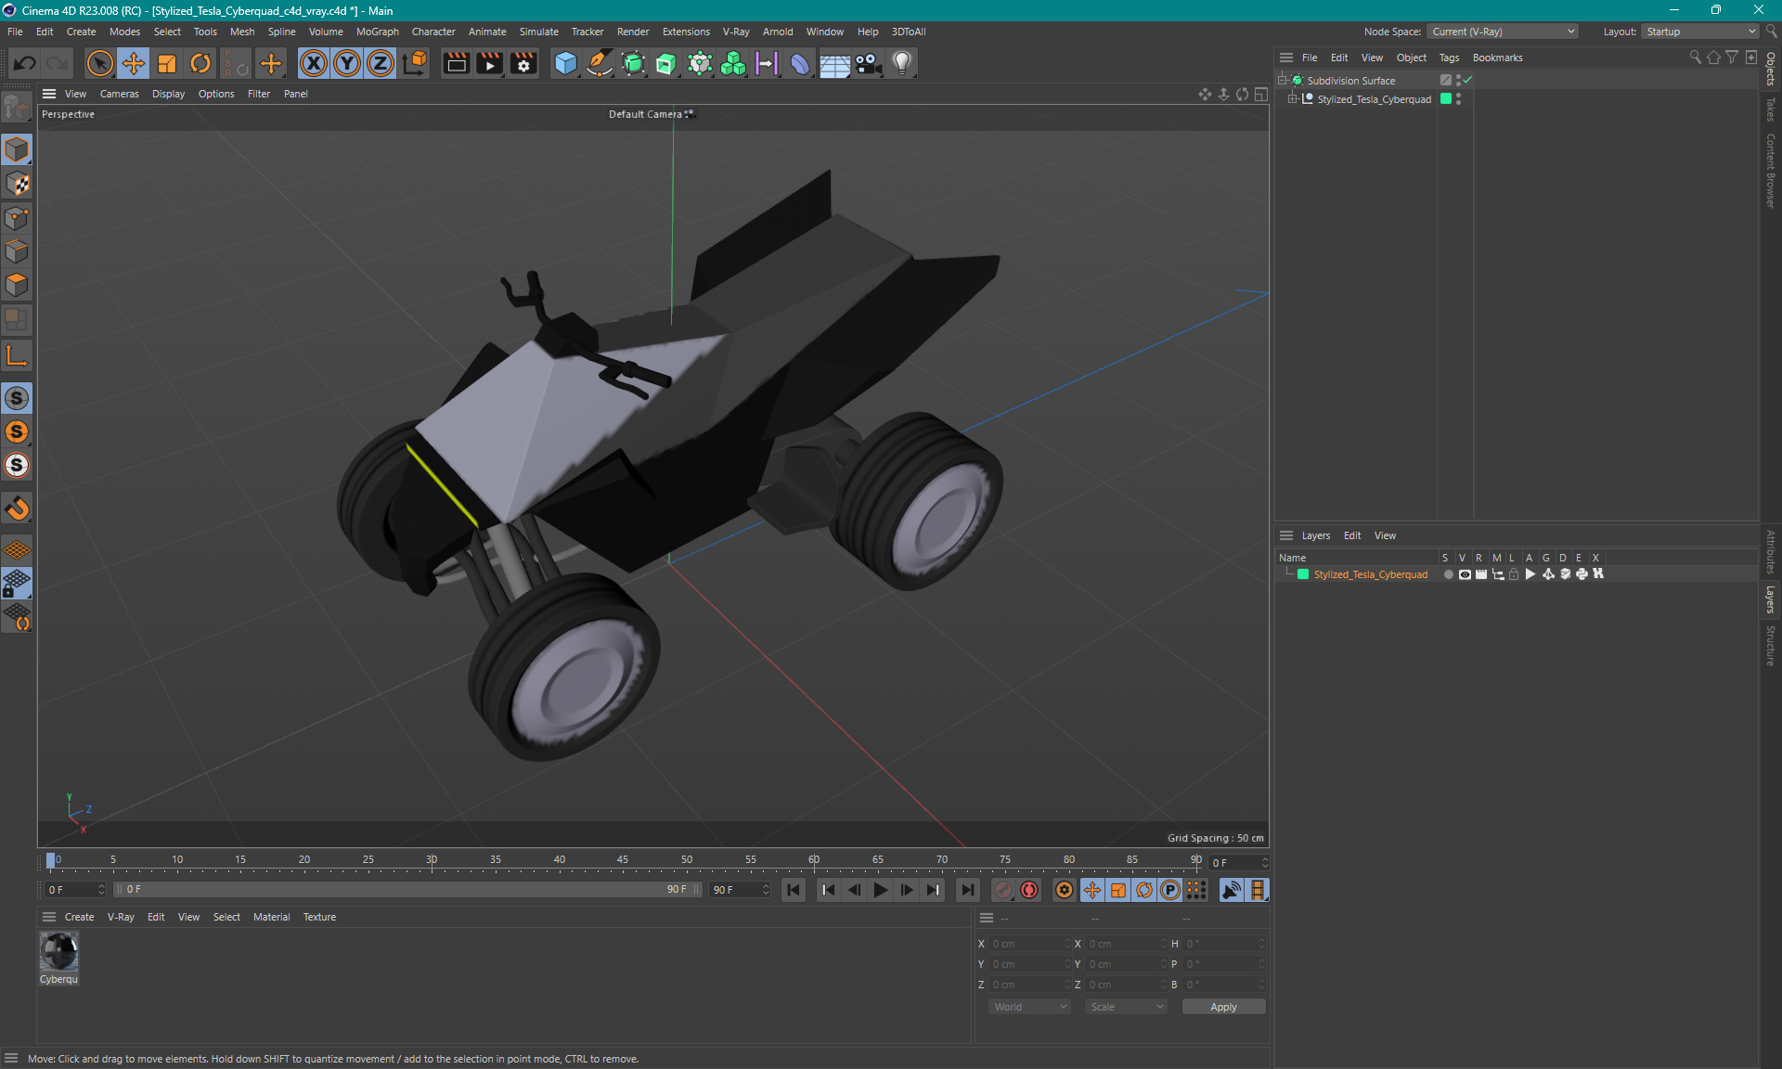Add a Cube primitive object
Screen dimensions: 1782x1069
coord(565,63)
